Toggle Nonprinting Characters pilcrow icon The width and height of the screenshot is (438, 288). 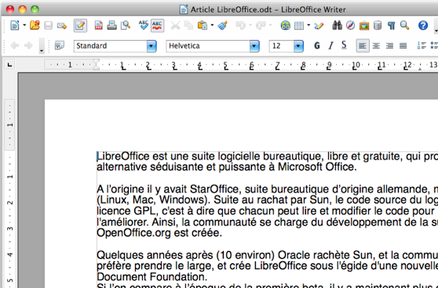point(391,26)
